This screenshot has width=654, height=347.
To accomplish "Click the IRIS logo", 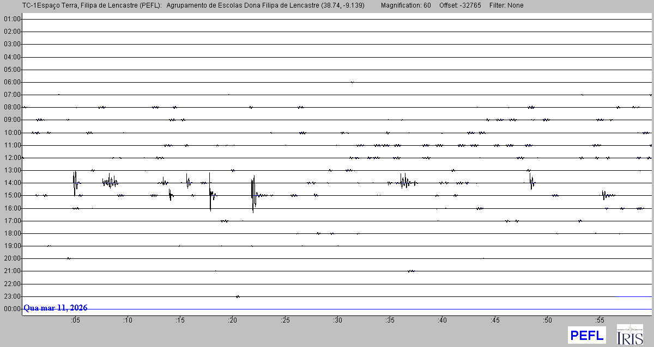I will point(630,334).
